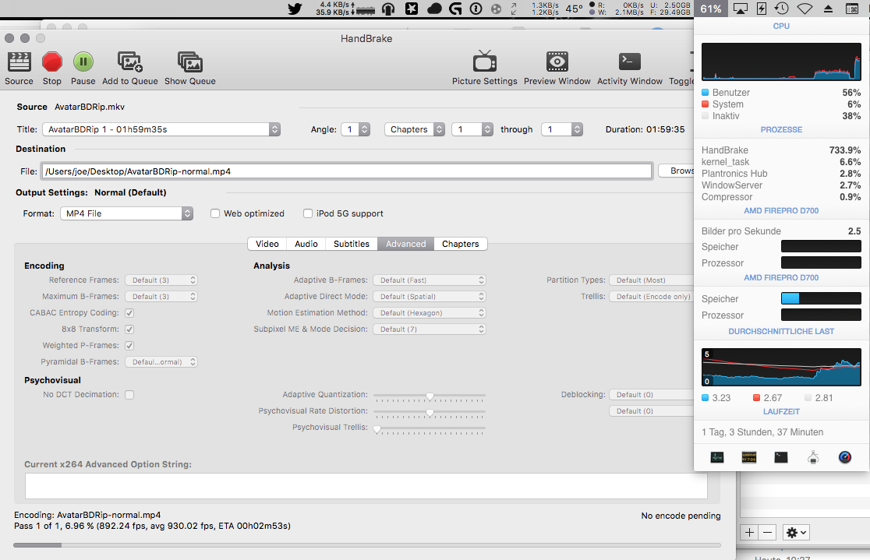The image size is (870, 560).
Task: Switch to the Chapters tab
Action: click(461, 244)
